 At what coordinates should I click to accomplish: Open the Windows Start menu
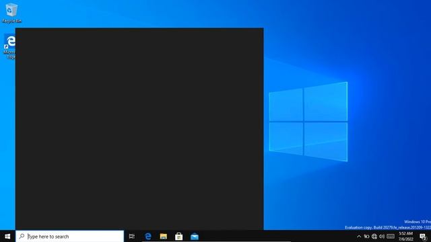point(7,236)
